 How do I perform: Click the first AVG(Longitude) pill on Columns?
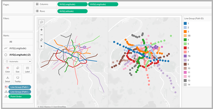(72, 4)
